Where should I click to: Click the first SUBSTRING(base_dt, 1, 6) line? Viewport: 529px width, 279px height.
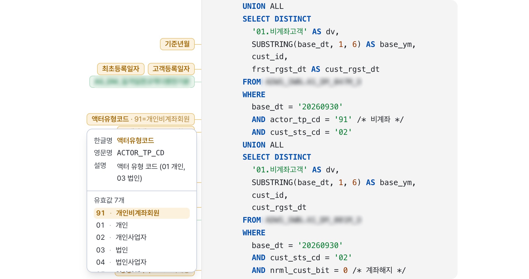[334, 44]
